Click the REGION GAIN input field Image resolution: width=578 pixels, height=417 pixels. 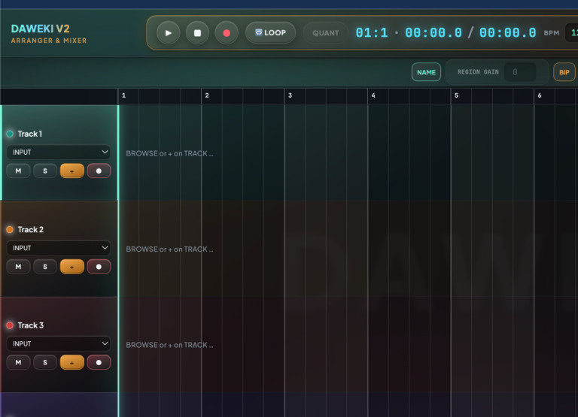pos(520,72)
